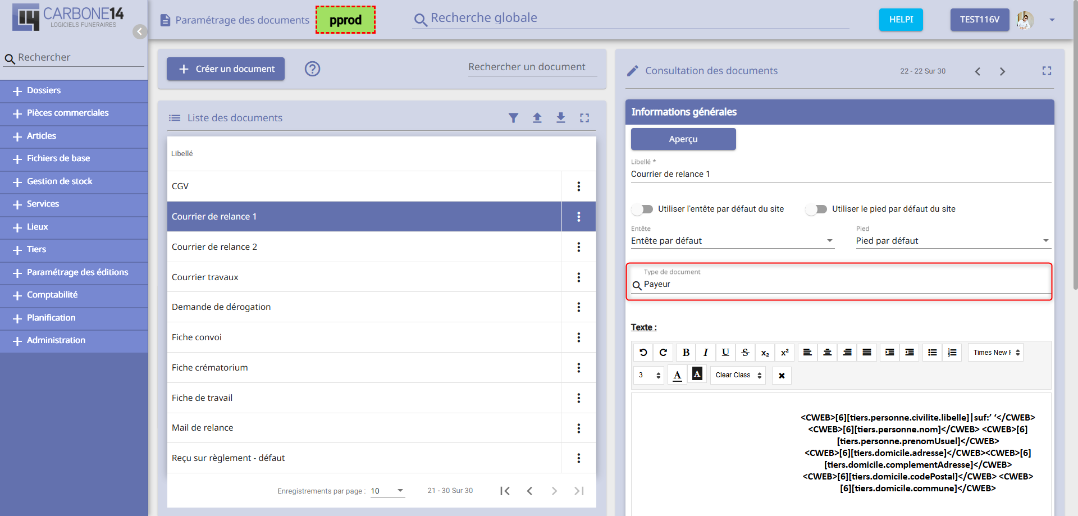Click the Créer un document button

(x=226, y=69)
